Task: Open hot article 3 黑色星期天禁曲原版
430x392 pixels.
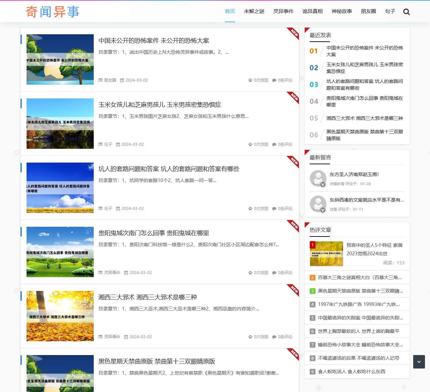Action: pos(360,291)
